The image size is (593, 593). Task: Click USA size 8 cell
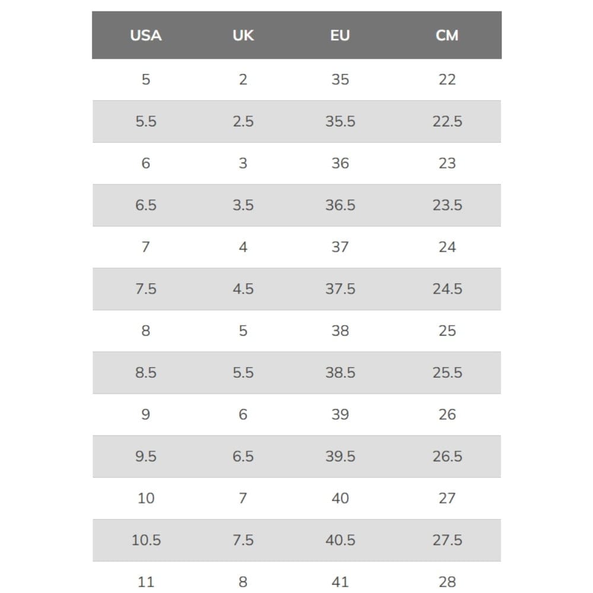146,331
